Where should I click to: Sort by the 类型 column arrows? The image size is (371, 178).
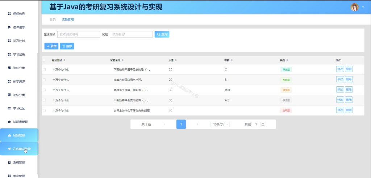pos(287,60)
